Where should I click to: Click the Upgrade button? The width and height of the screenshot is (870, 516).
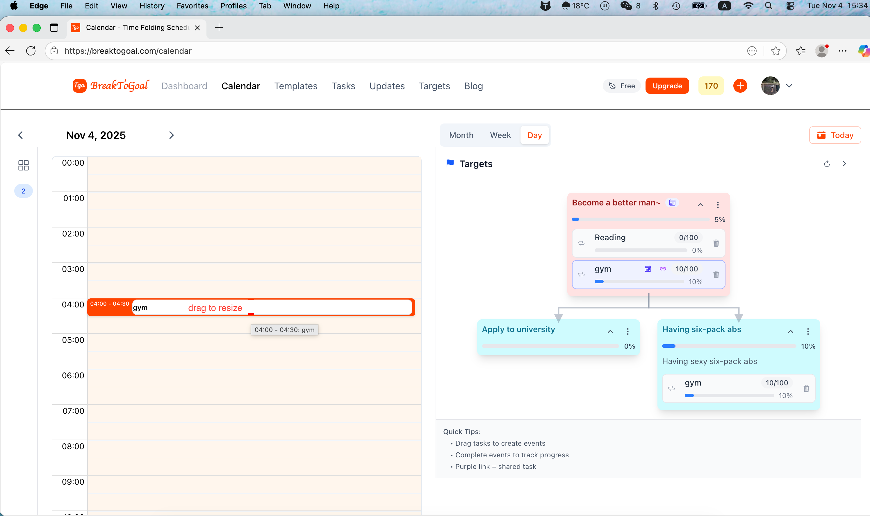(667, 85)
